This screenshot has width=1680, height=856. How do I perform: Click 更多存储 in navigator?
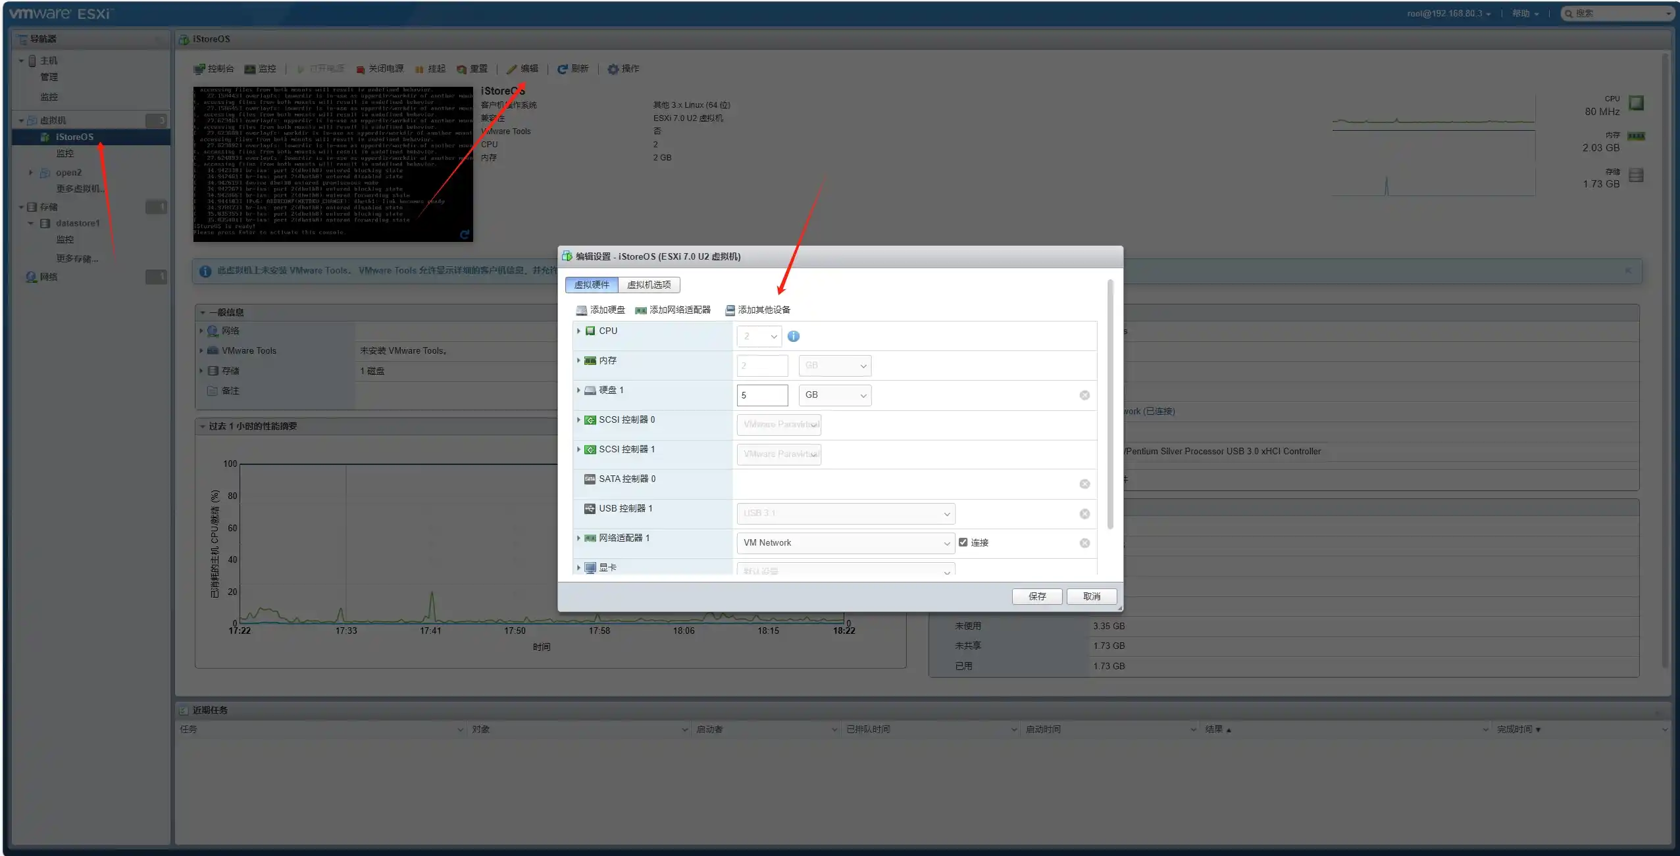point(77,259)
